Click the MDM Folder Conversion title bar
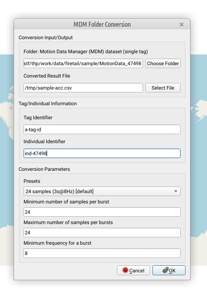207x300 pixels. pos(102,24)
